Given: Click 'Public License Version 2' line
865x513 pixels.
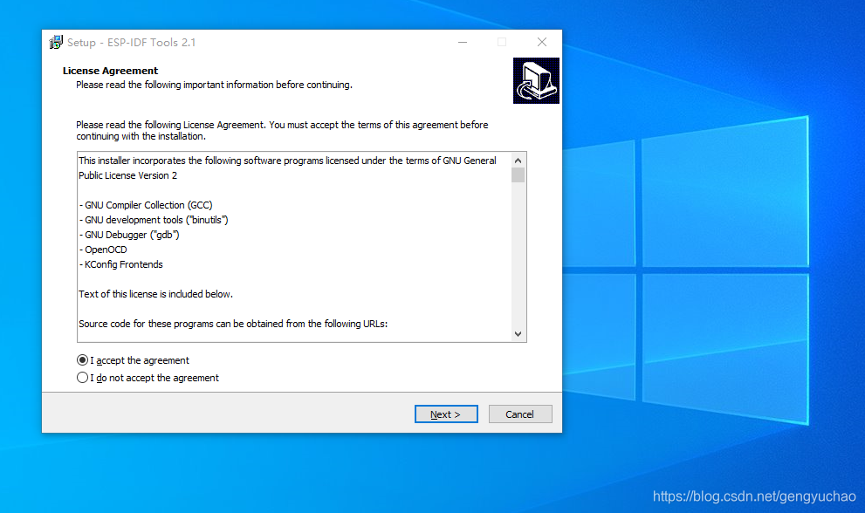Looking at the screenshot, I should click(128, 175).
